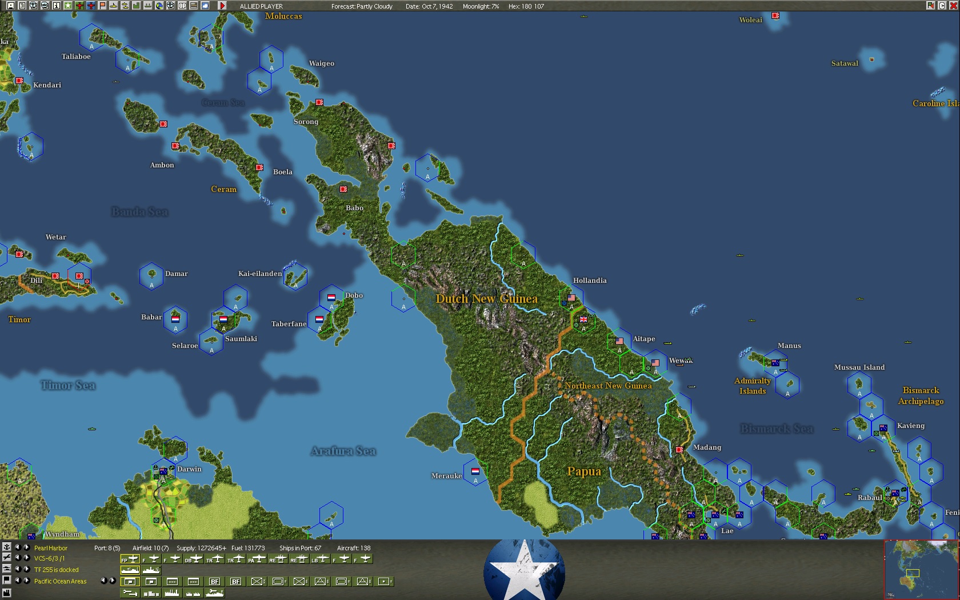Select the Australian base flag at Darwin

pos(163,471)
